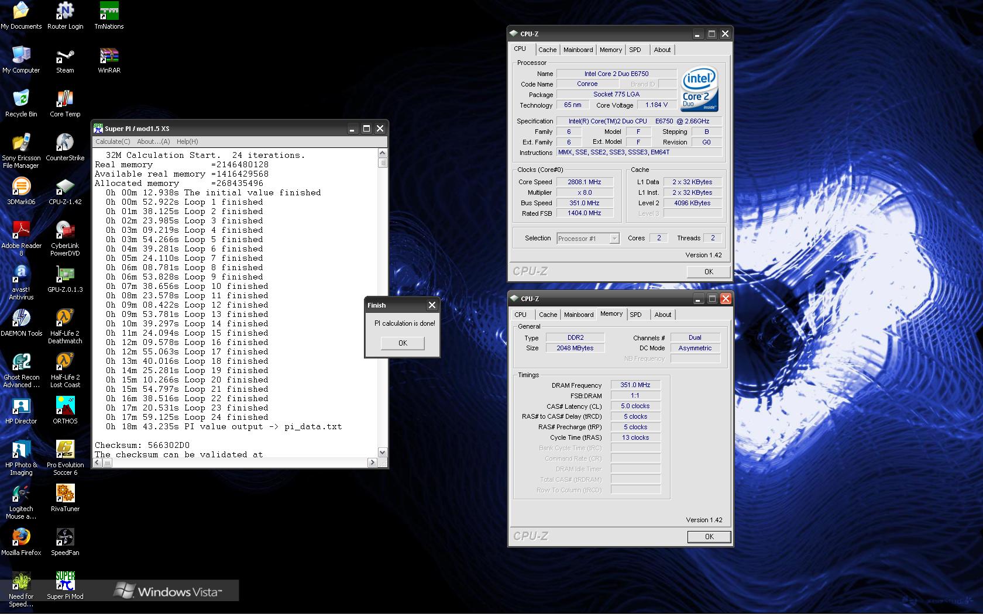Click OK in bottom CPU-Z window
The image size is (983, 614).
[x=709, y=536]
